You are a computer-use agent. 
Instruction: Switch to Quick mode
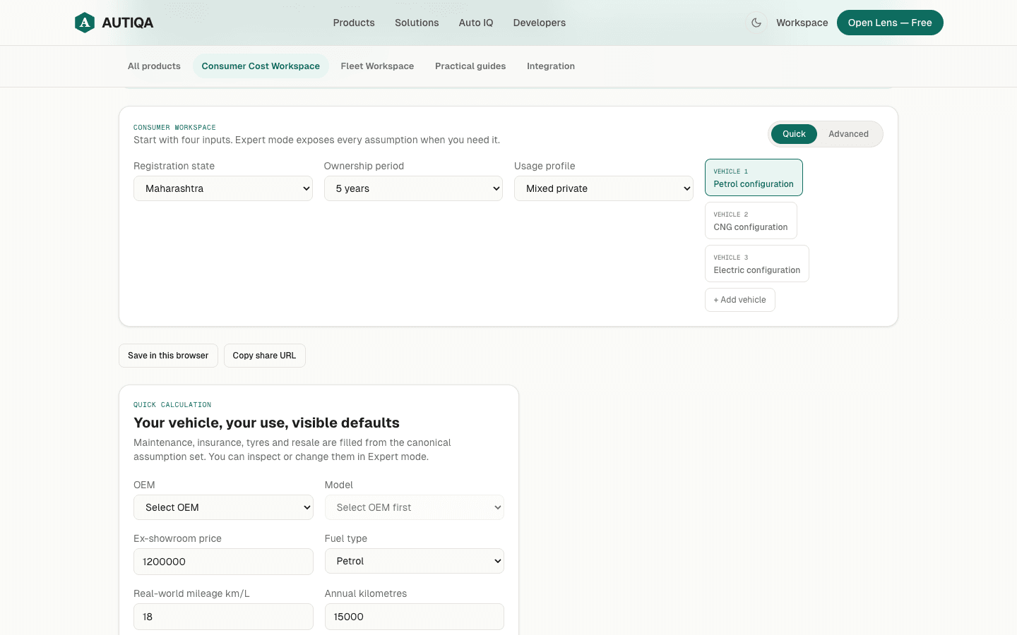(794, 134)
